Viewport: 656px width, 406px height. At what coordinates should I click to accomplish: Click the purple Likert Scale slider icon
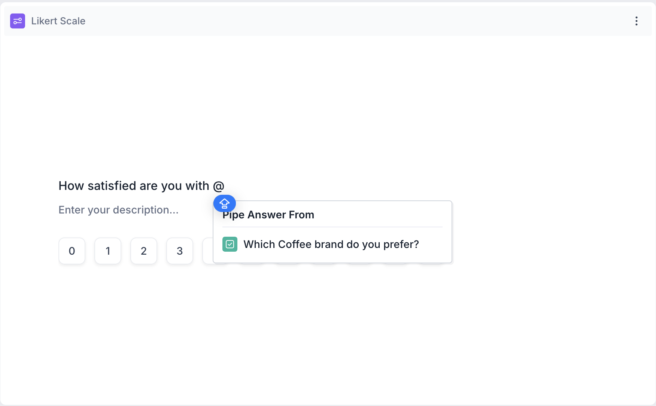[x=17, y=21]
